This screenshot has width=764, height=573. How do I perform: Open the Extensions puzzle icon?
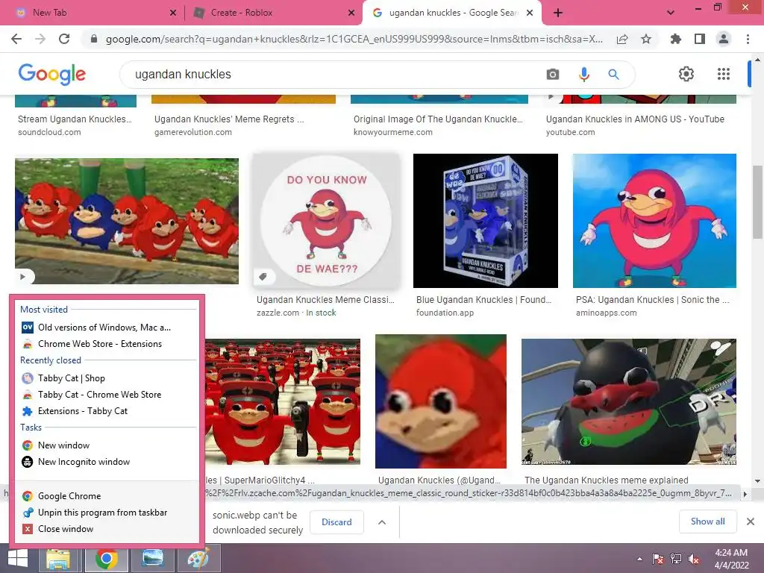click(676, 39)
